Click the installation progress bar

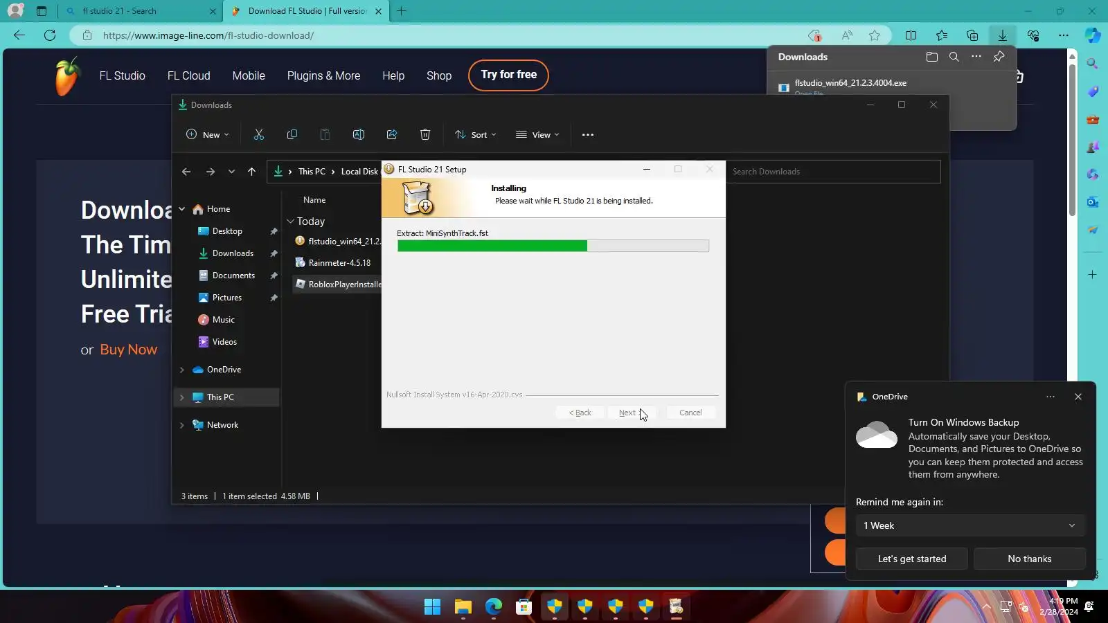553,246
